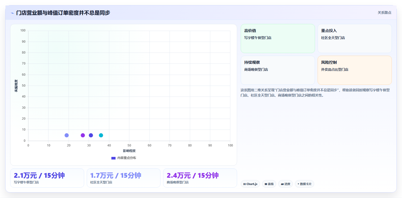Click the 数据卡片 tag chip
The image size is (402, 198).
(304, 184)
